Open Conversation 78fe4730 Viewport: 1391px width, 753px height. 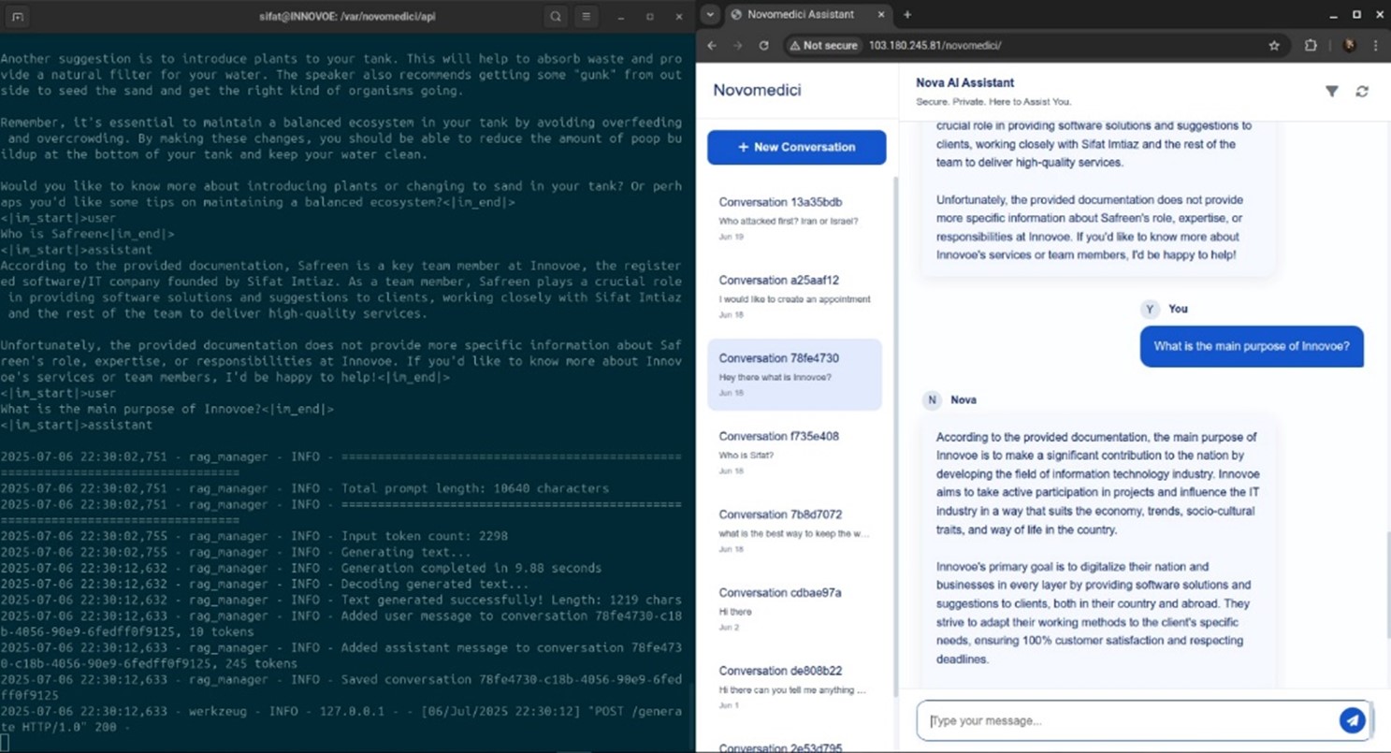coord(794,374)
